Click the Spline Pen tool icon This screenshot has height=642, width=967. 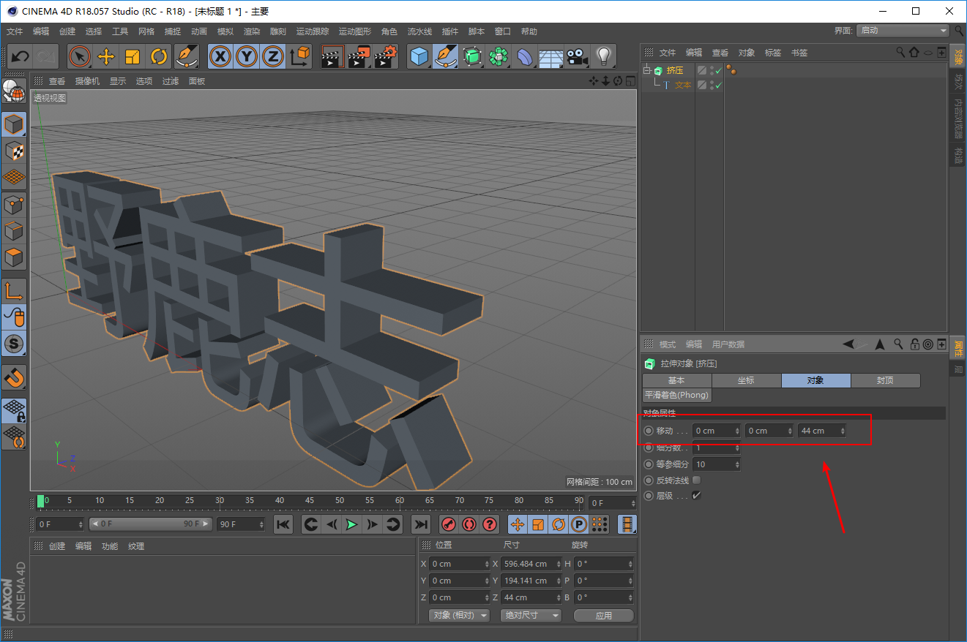tap(445, 56)
